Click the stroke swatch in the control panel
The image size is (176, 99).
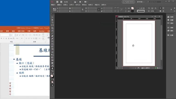(x=133, y=11)
